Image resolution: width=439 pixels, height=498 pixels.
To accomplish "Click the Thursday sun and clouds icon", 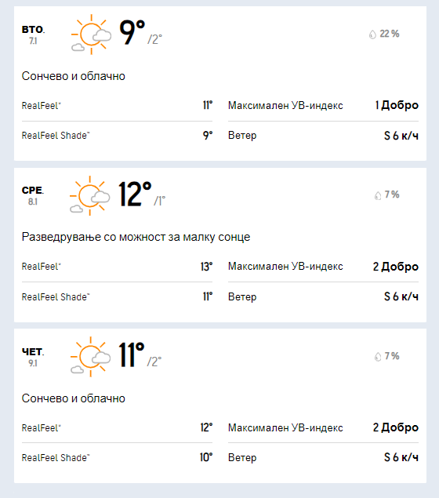I will 90,357.
